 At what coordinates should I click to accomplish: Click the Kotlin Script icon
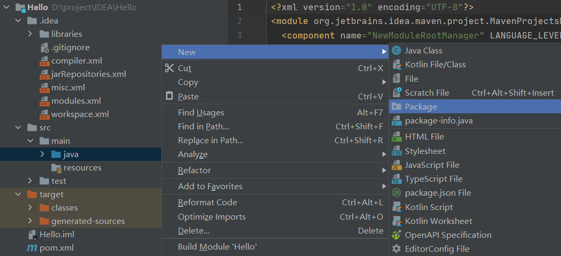396,207
